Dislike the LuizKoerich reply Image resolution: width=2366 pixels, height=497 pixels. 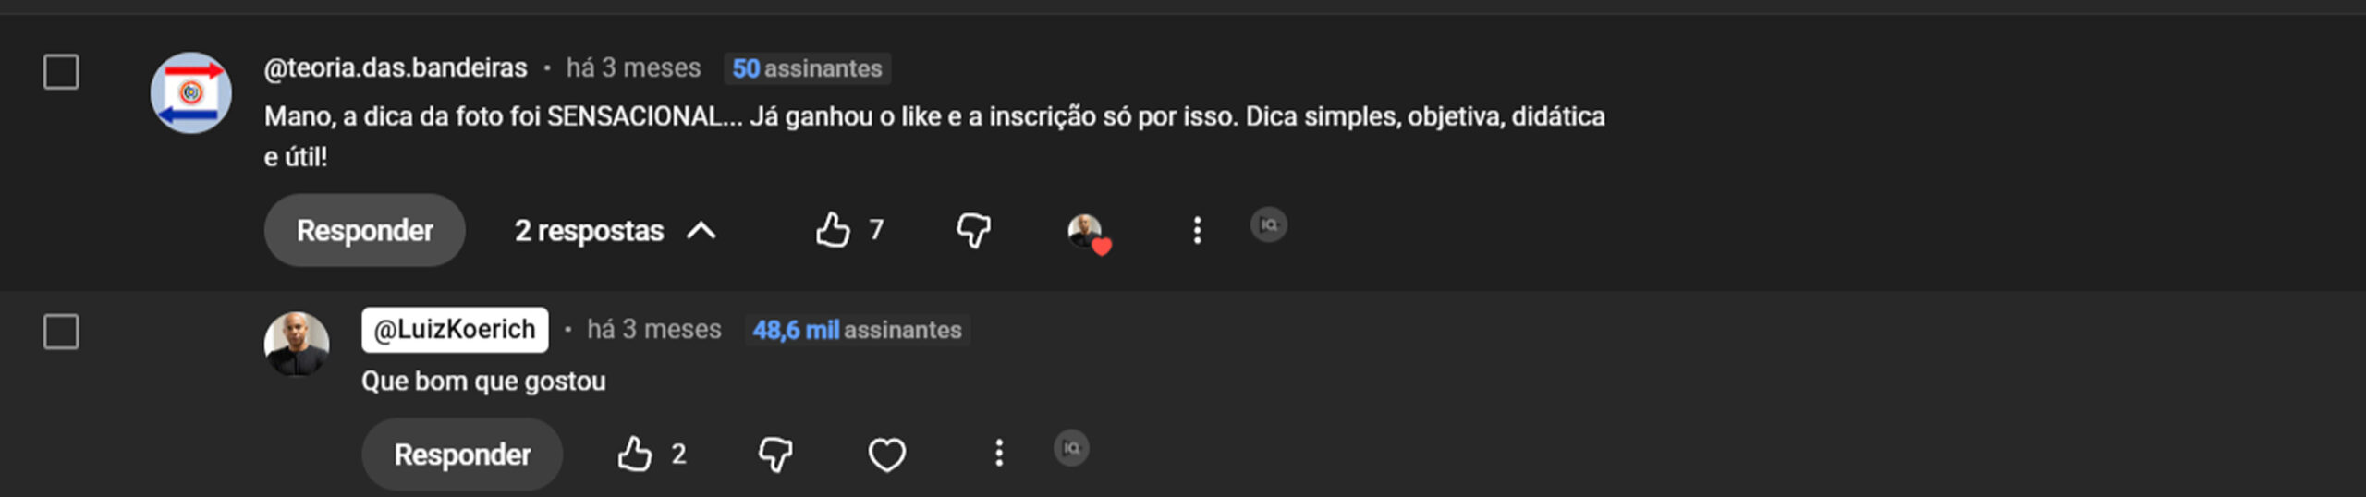coord(775,454)
